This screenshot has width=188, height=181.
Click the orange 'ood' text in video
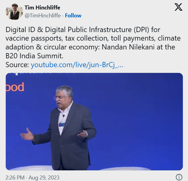click(15, 87)
